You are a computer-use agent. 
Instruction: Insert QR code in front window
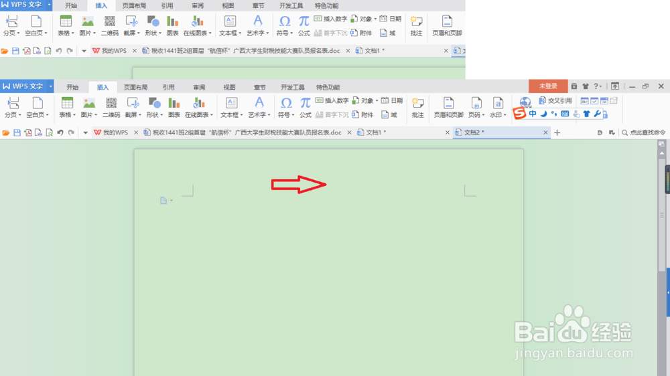[x=111, y=107]
